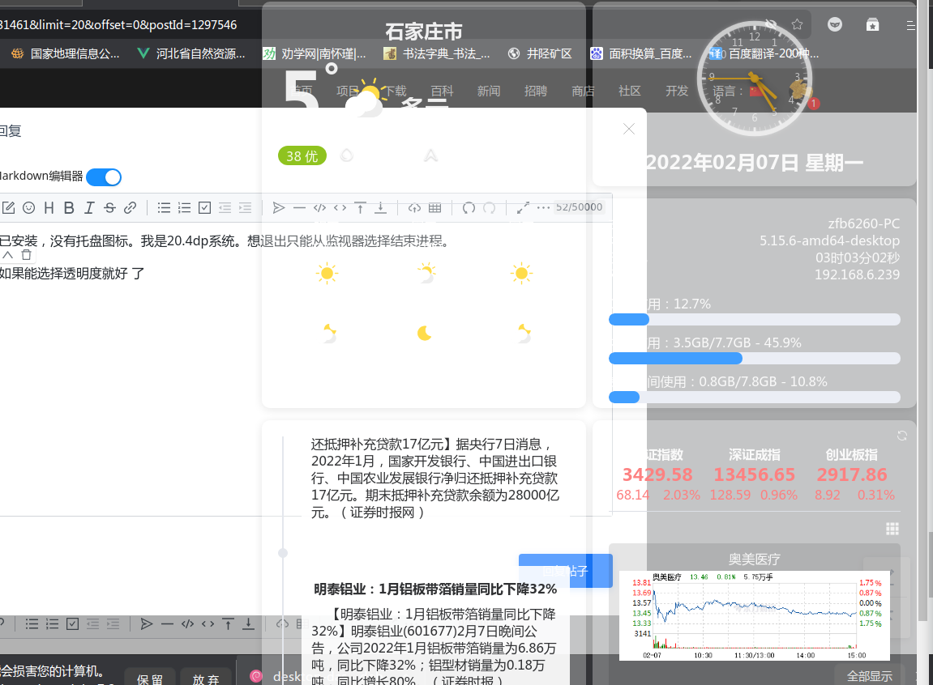Open the 国家地理信息公... bookmark
933x685 pixels.
(66, 53)
